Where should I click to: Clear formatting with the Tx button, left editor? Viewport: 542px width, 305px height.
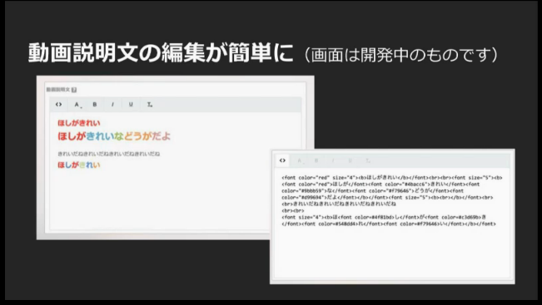click(x=149, y=105)
